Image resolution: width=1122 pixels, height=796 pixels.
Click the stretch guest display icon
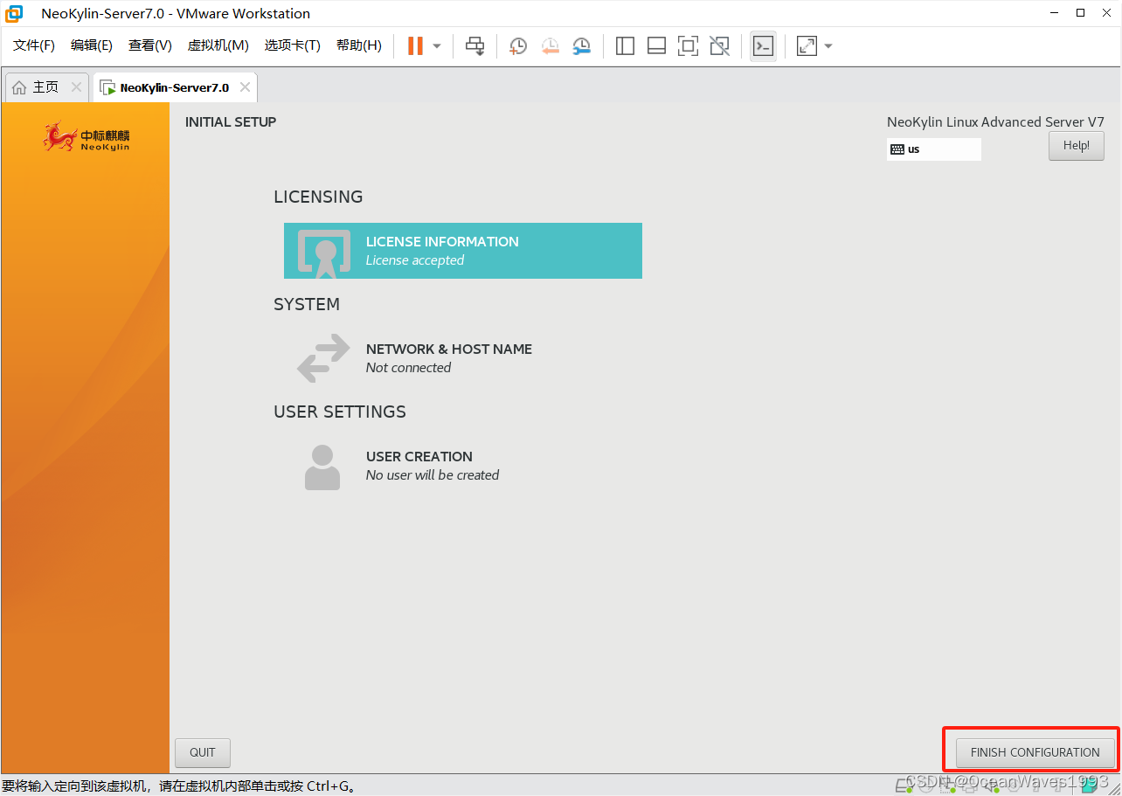click(807, 46)
